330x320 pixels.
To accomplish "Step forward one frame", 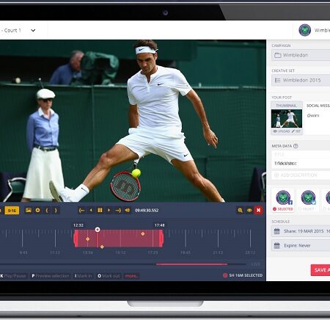I will tap(109, 210).
